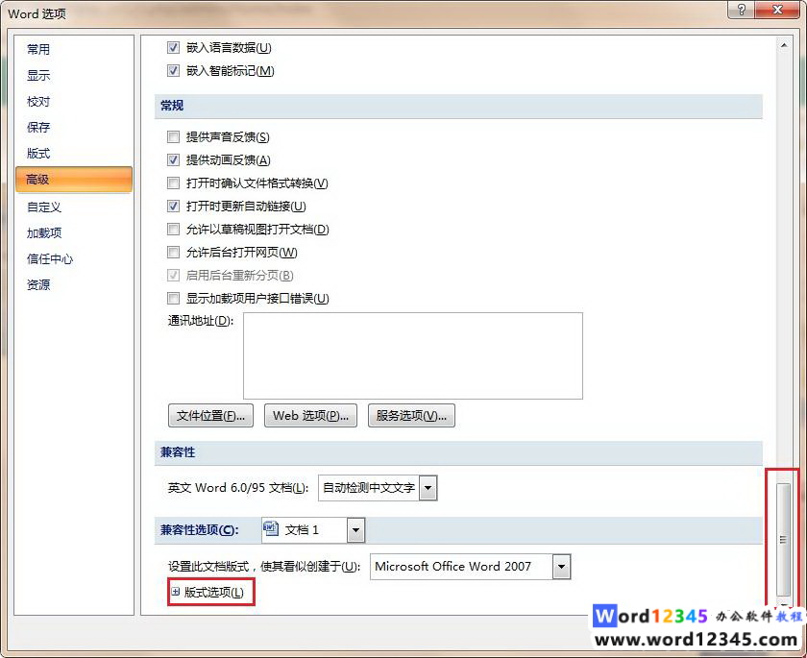
Task: Check 允许后台打开网页 option
Action: point(174,252)
